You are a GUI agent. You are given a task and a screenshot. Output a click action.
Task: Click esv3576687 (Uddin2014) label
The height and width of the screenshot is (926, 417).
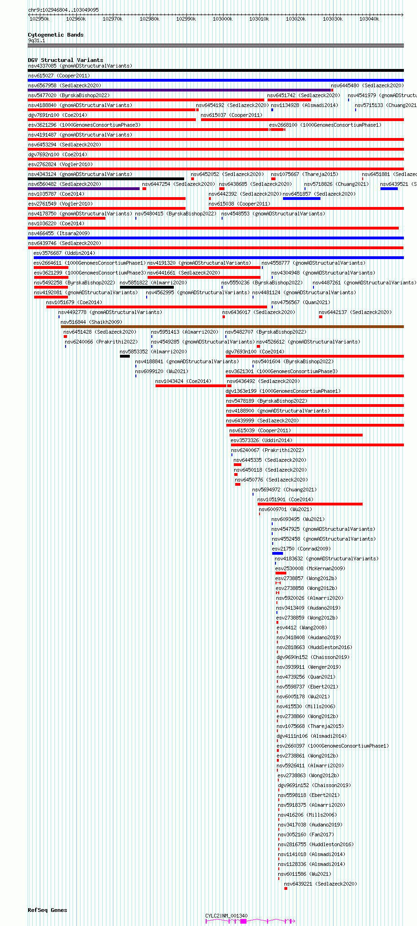64,253
